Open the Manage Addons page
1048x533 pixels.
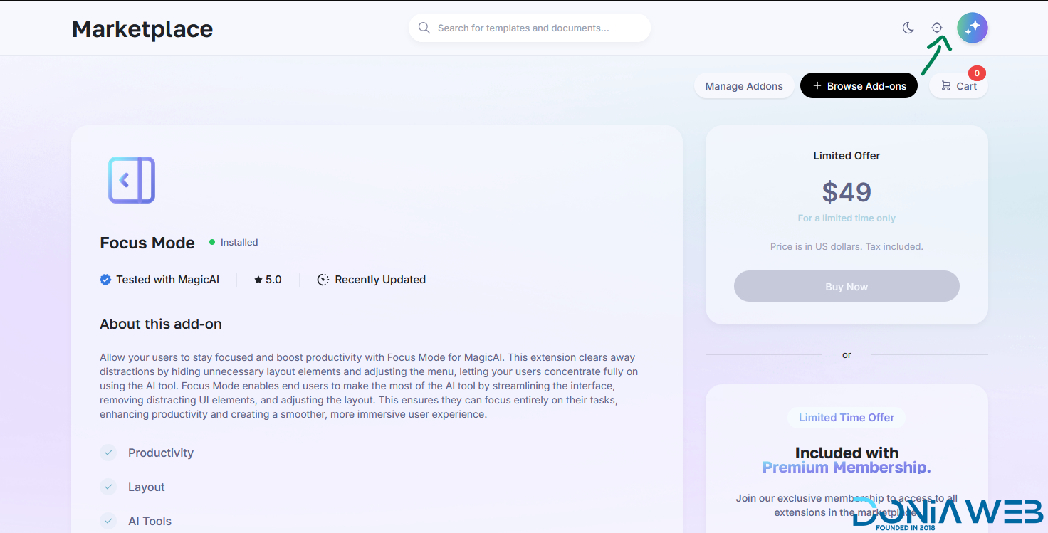click(x=743, y=86)
